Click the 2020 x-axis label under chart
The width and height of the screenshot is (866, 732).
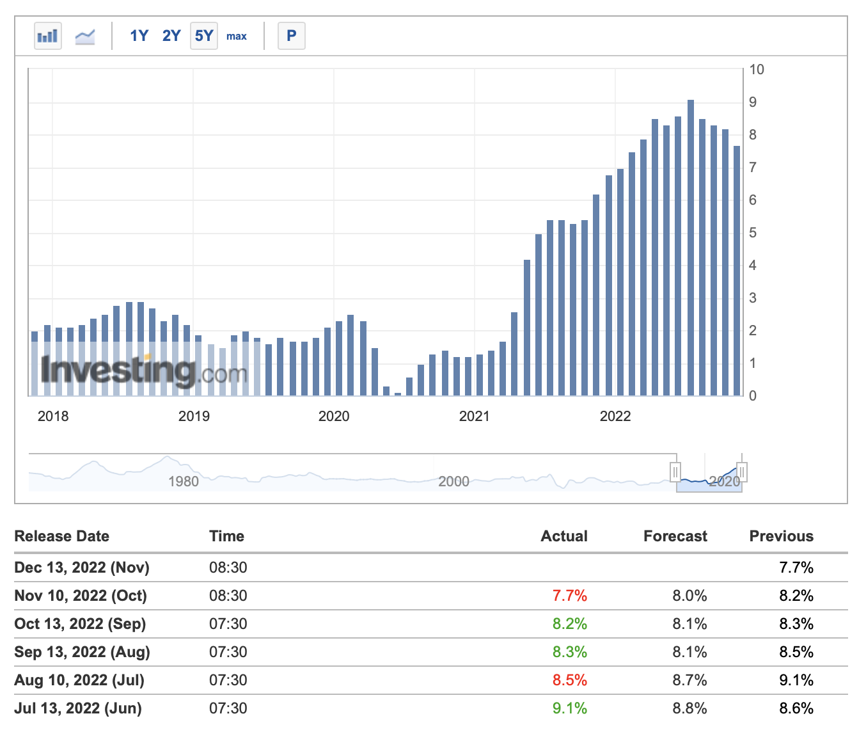334,417
